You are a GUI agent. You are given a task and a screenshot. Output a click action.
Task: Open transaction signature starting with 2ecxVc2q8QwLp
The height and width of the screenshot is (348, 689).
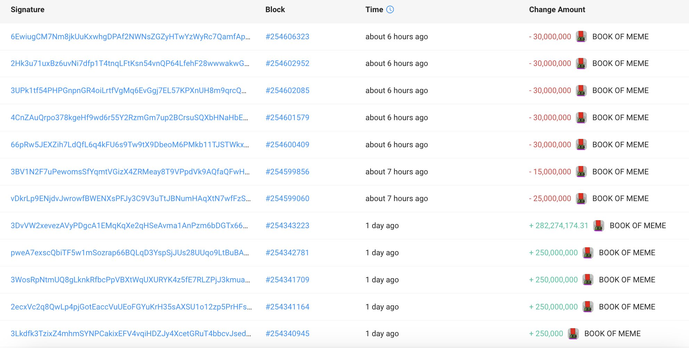point(131,307)
